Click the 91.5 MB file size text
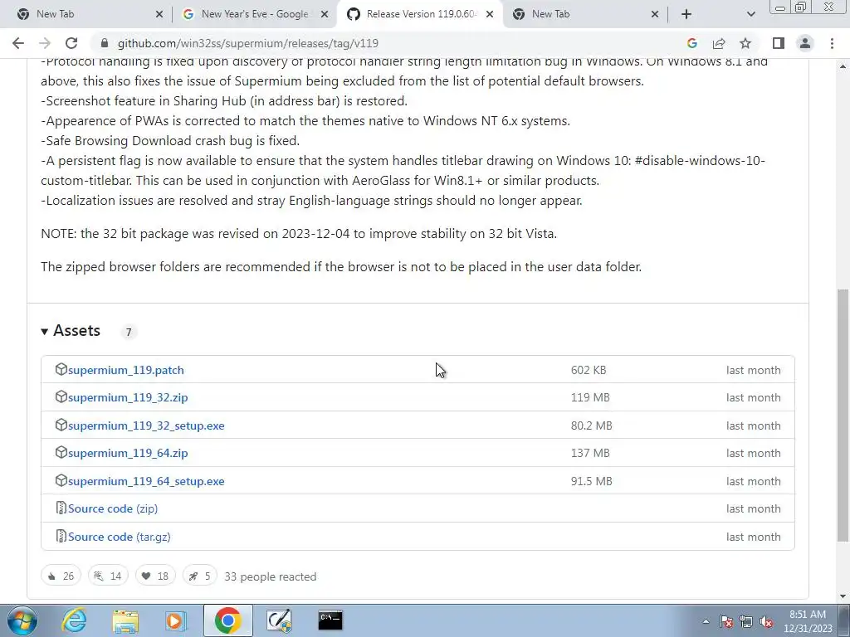This screenshot has width=850, height=637. coord(591,481)
